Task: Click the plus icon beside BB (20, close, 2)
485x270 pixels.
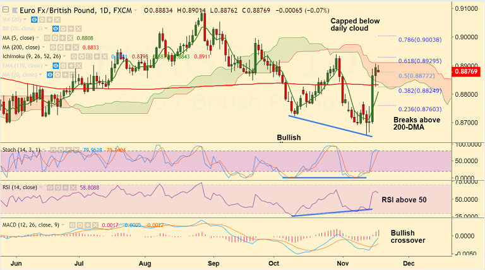Action: tap(71, 29)
